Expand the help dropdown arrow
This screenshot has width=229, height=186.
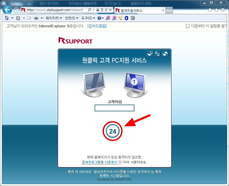point(103,18)
